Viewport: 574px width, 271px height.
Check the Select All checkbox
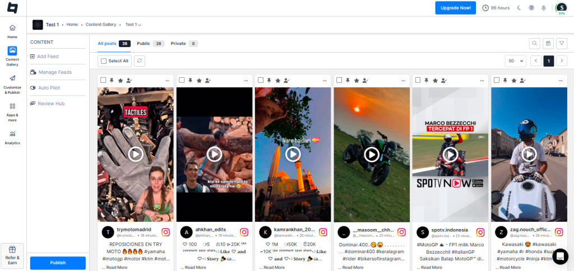click(104, 61)
